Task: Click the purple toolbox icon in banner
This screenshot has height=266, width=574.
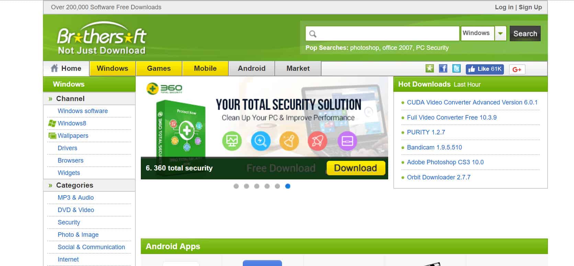Action: coord(347,141)
